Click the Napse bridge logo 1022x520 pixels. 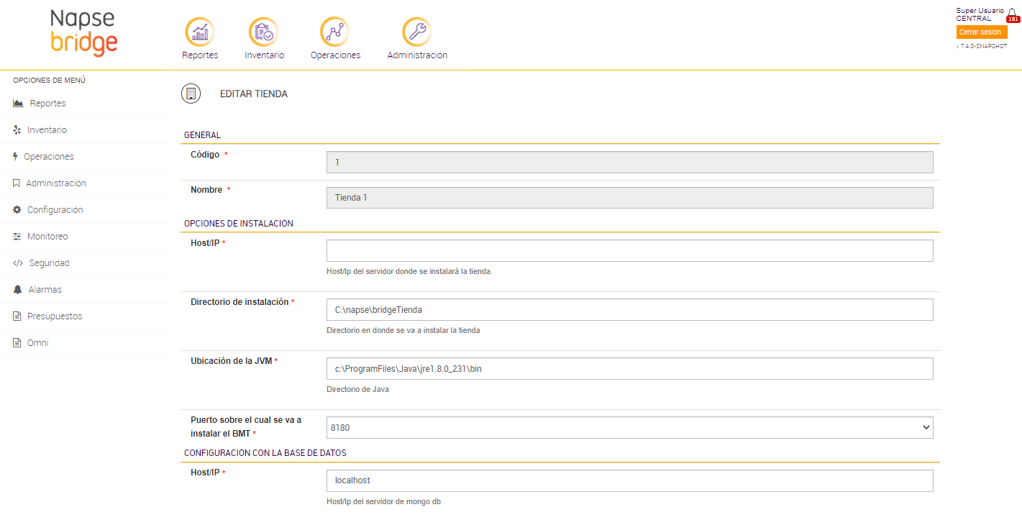[x=83, y=32]
